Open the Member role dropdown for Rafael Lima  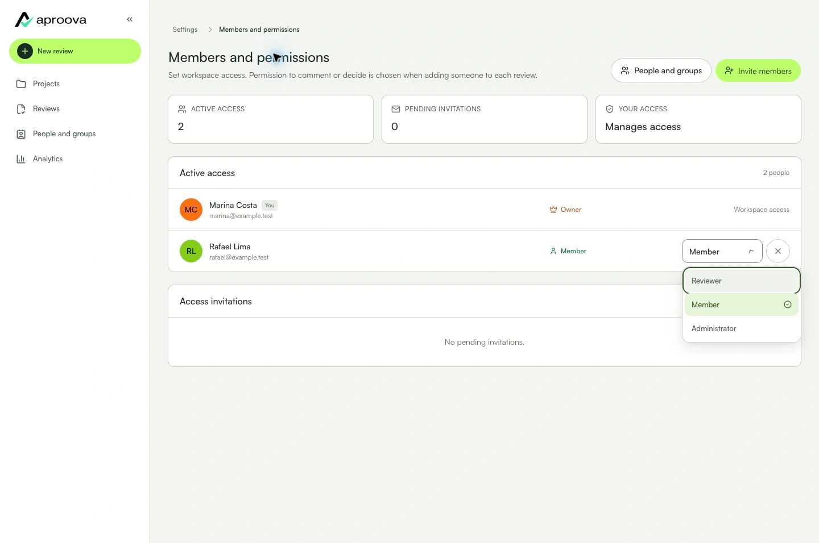[722, 251]
